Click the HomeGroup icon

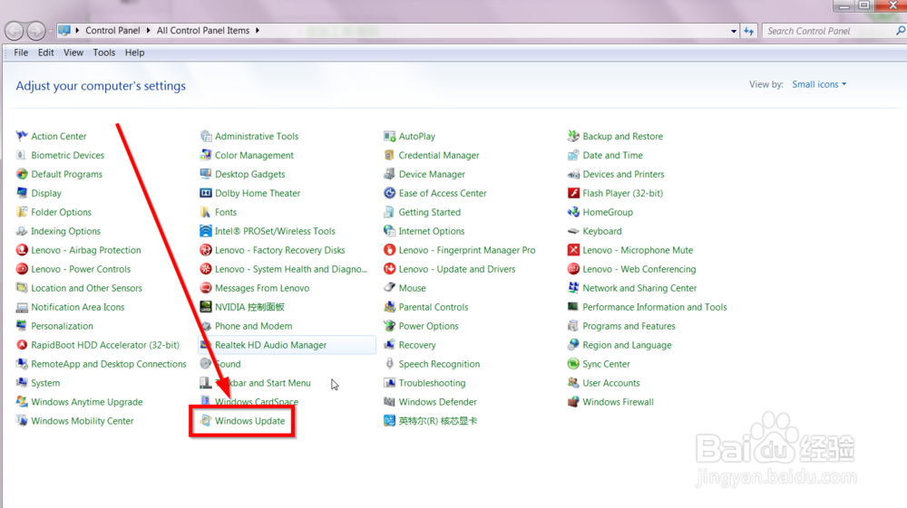[x=573, y=212]
